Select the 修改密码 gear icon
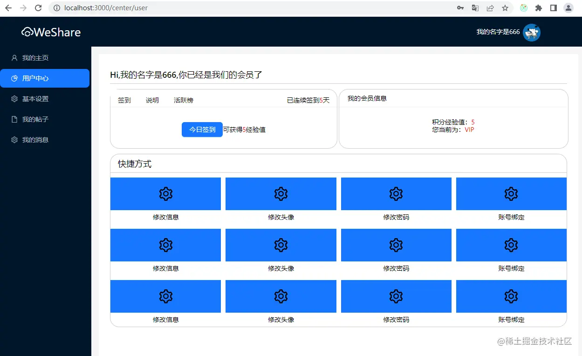The height and width of the screenshot is (356, 582). [396, 194]
